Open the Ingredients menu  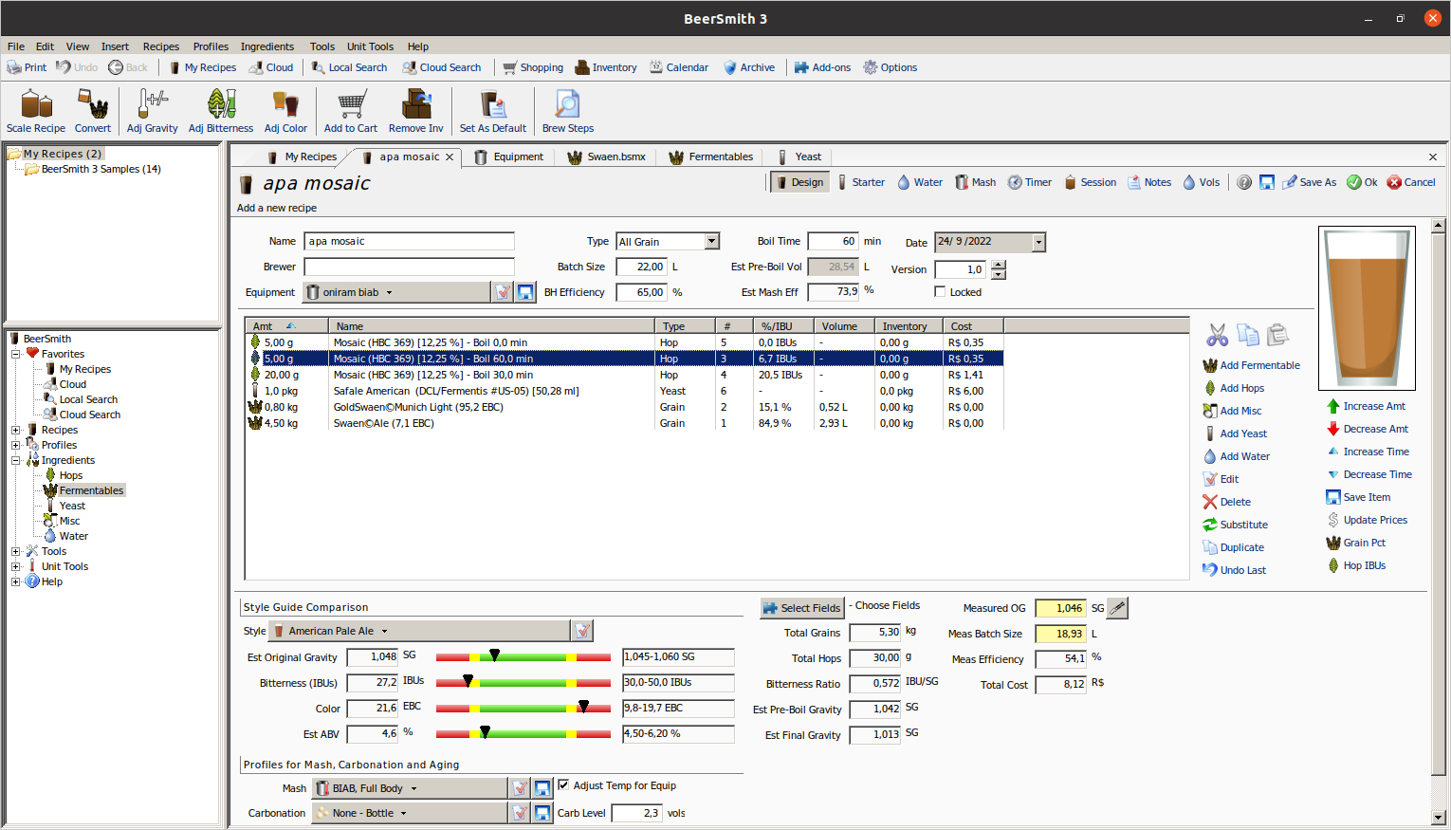coord(266,46)
